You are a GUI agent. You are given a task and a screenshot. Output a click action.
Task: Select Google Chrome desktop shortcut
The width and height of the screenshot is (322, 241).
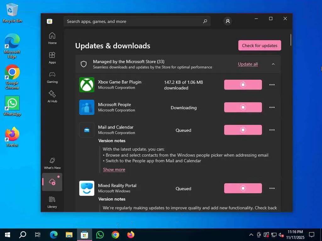[x=12, y=77]
